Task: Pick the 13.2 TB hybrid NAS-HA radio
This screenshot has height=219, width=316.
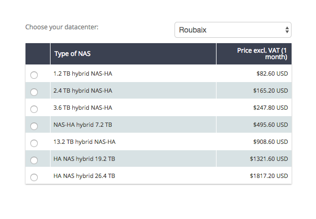Action: [34, 143]
